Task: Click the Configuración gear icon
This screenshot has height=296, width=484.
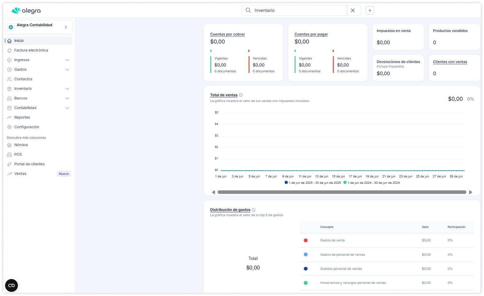Action: 9,127
